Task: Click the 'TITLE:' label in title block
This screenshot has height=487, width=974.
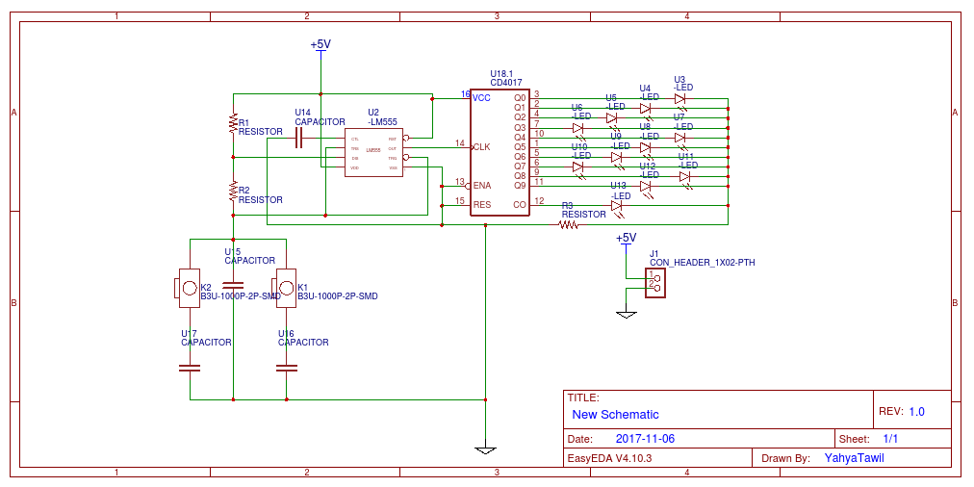Action: point(584,397)
